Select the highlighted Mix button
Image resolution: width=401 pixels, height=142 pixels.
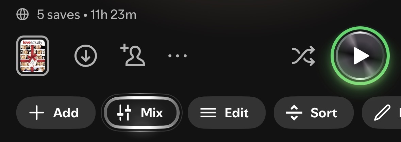(142, 113)
